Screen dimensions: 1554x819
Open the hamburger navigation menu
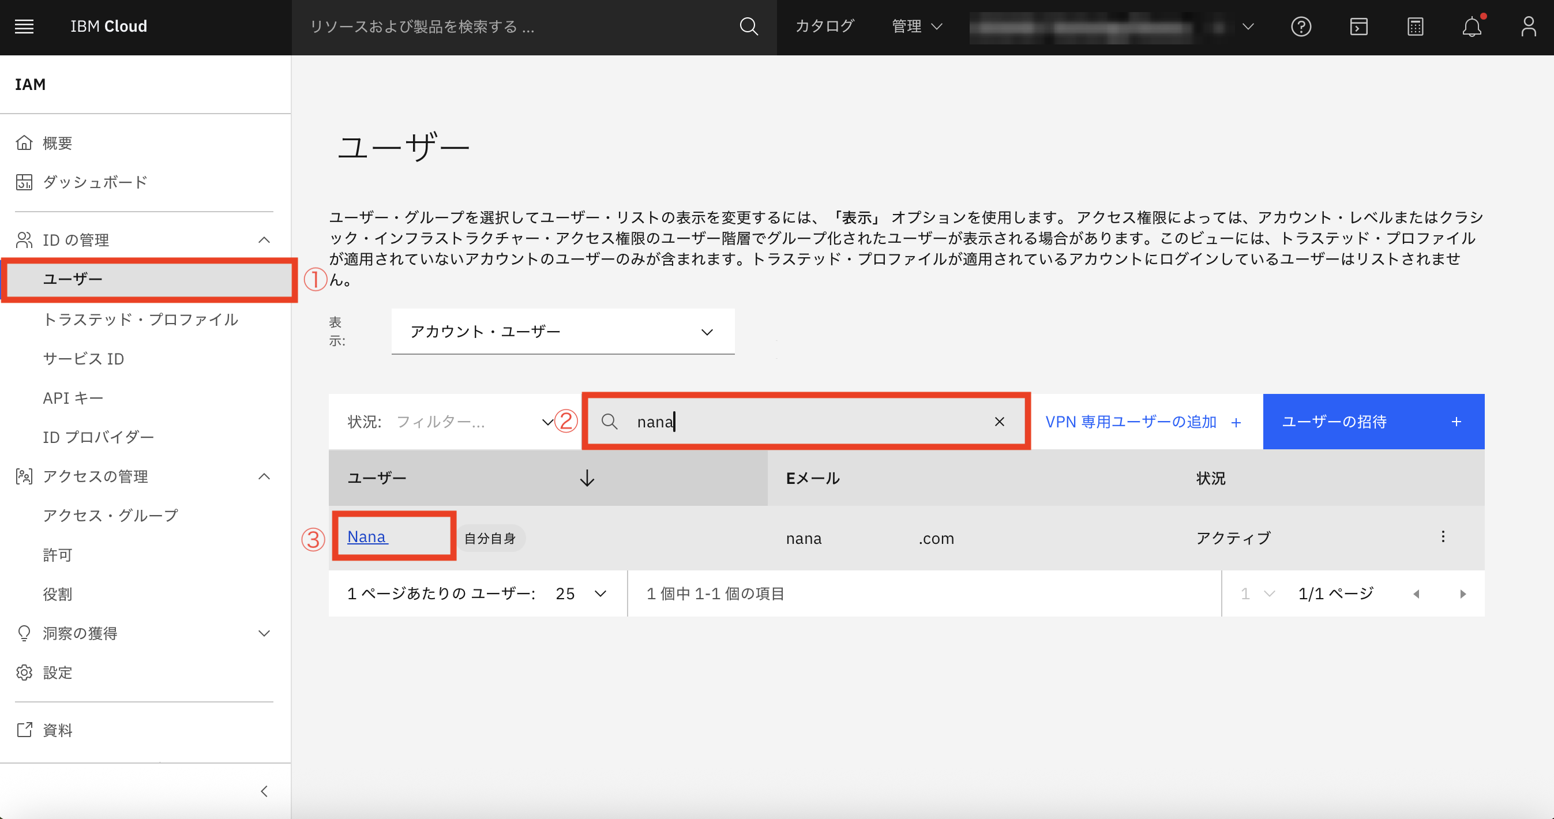click(x=24, y=27)
